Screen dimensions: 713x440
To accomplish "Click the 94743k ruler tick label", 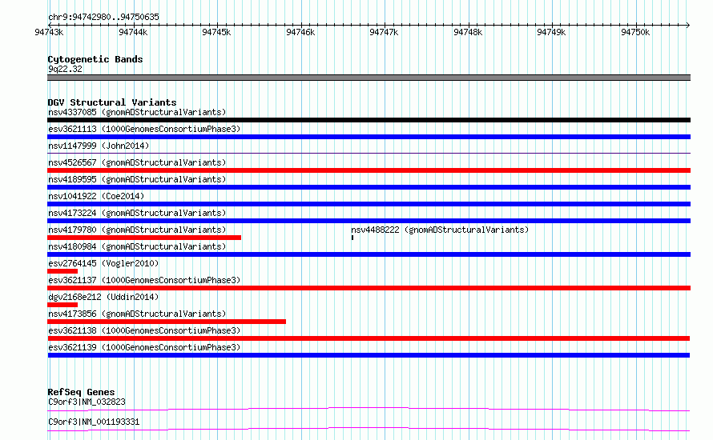I will tap(49, 32).
